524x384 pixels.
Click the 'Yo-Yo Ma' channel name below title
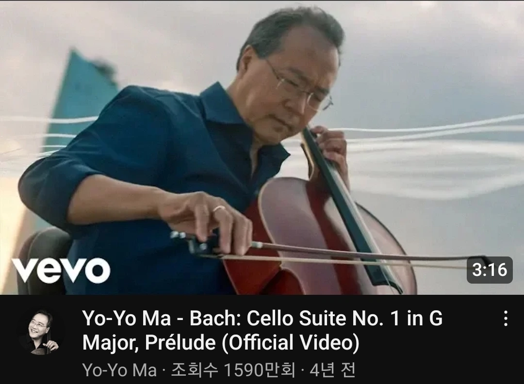pyautogui.click(x=119, y=370)
